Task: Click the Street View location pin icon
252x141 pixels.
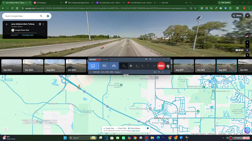Action: click(40, 24)
